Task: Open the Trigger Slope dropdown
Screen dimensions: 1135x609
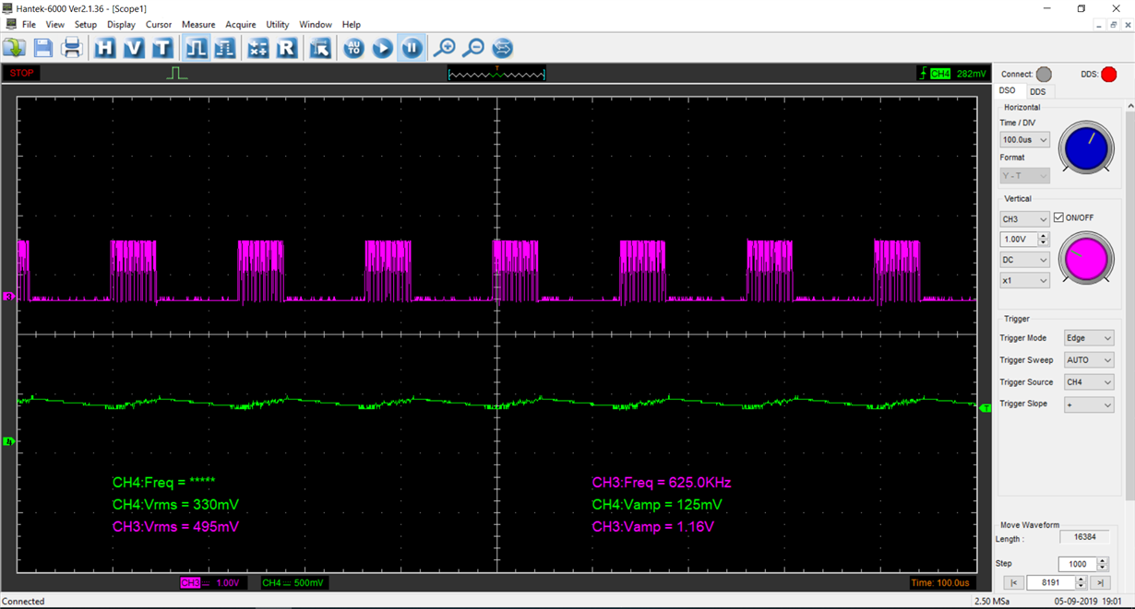Action: tap(1089, 404)
